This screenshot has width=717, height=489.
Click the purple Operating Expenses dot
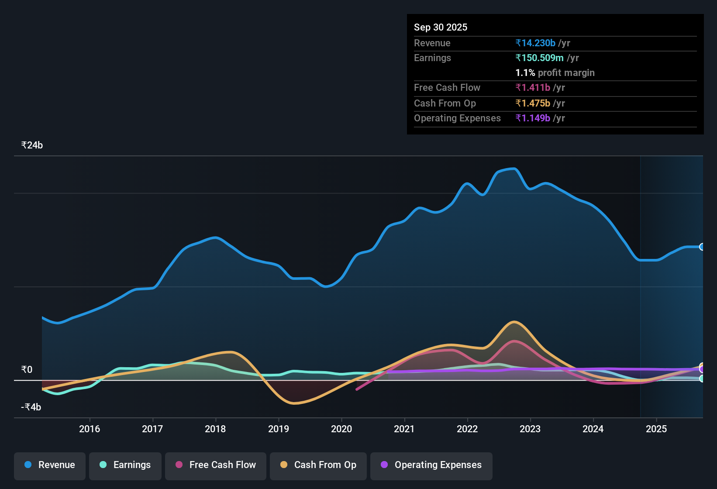click(384, 465)
